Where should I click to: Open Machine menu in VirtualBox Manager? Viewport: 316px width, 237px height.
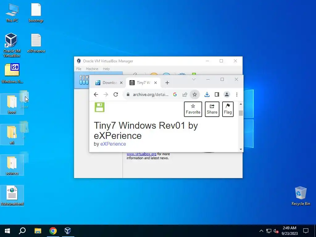(x=92, y=69)
